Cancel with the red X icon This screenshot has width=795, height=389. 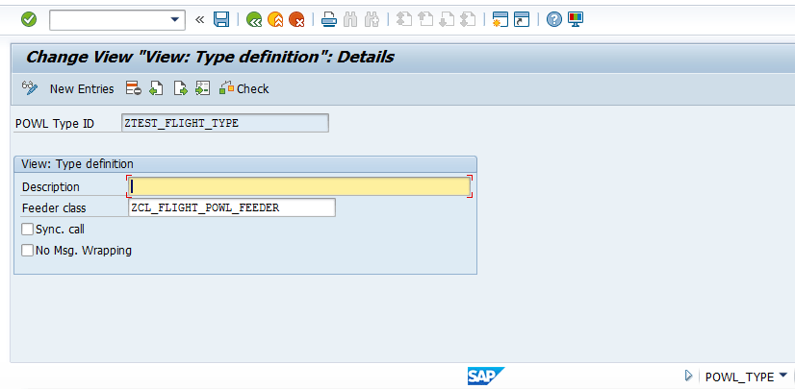(296, 20)
